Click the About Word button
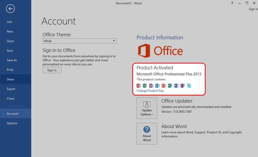The height and width of the screenshot is (157, 258). click(x=147, y=134)
